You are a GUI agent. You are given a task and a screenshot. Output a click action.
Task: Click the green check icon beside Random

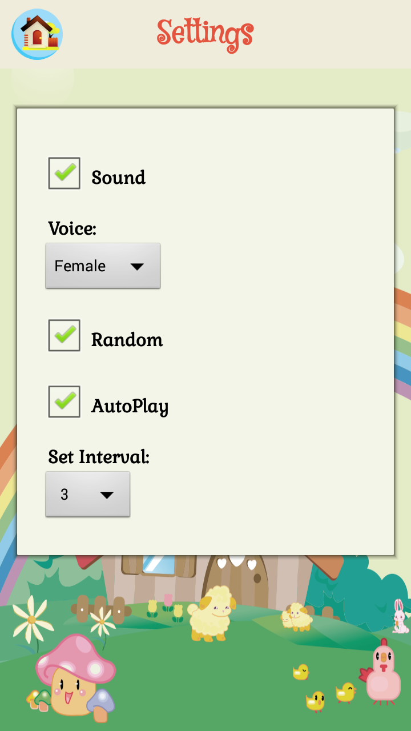click(63, 335)
